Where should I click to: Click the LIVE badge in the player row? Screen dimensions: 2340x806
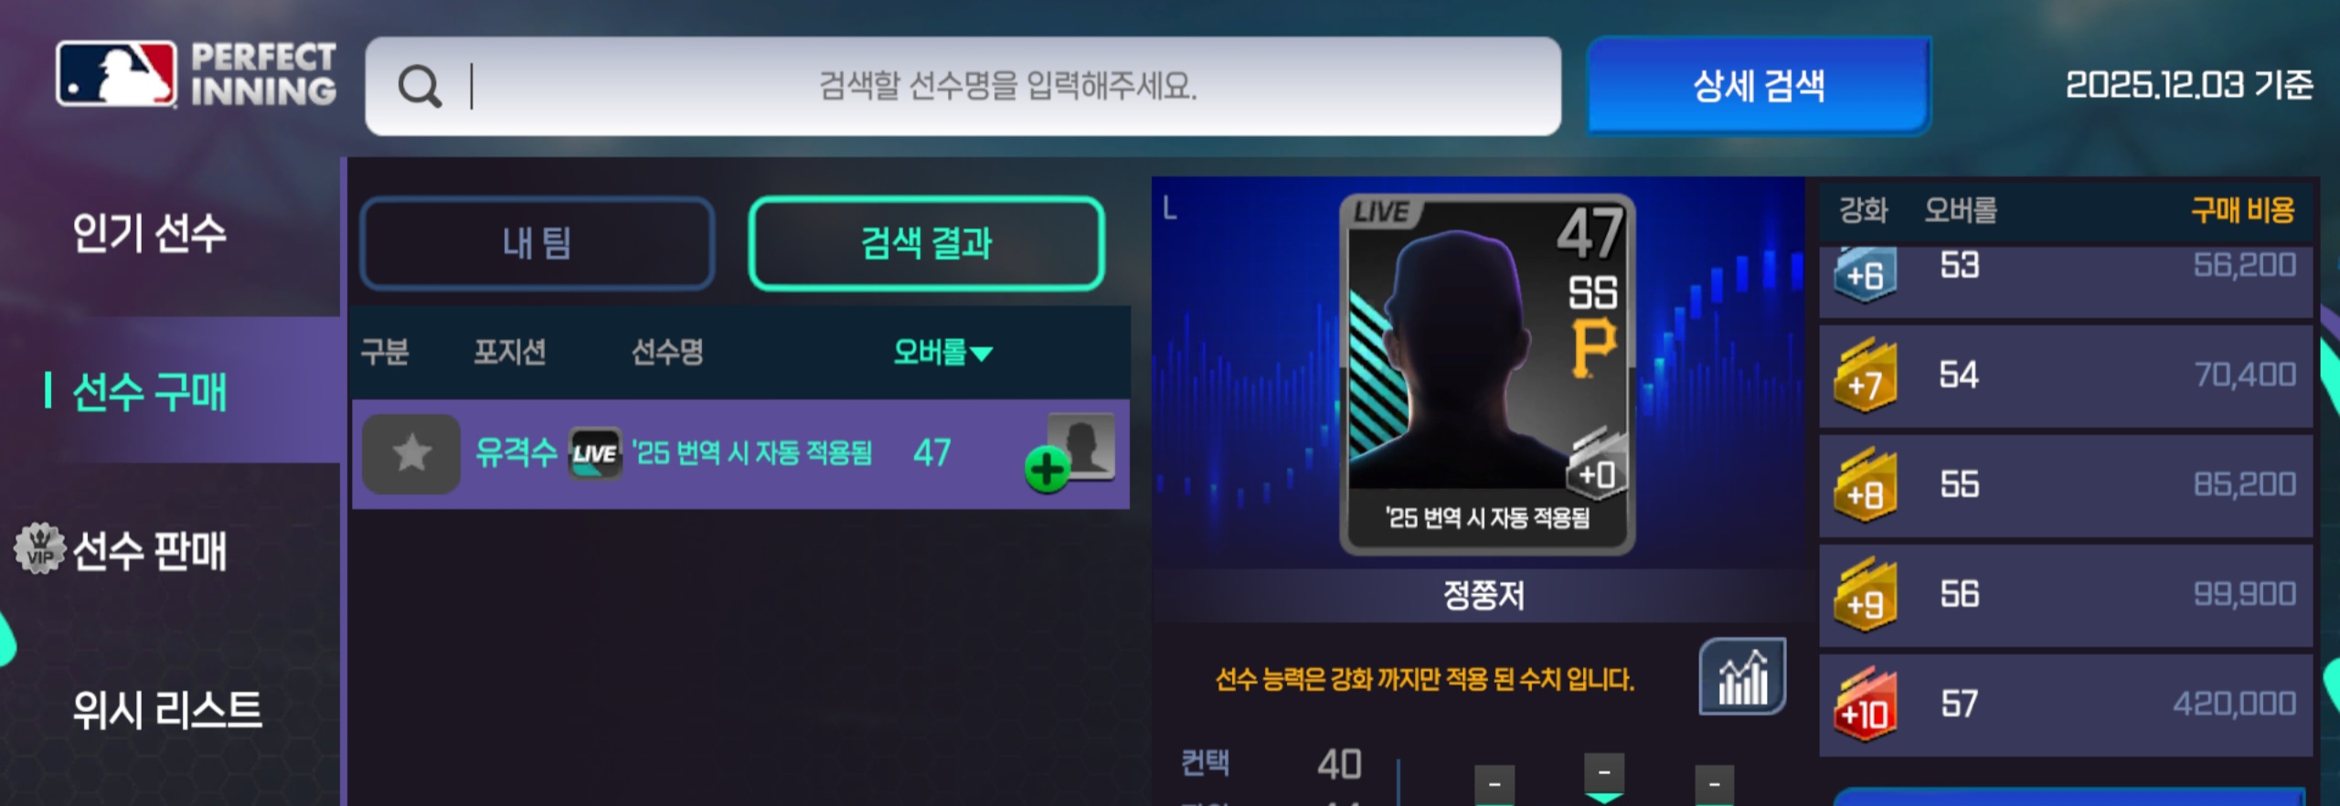tap(595, 453)
